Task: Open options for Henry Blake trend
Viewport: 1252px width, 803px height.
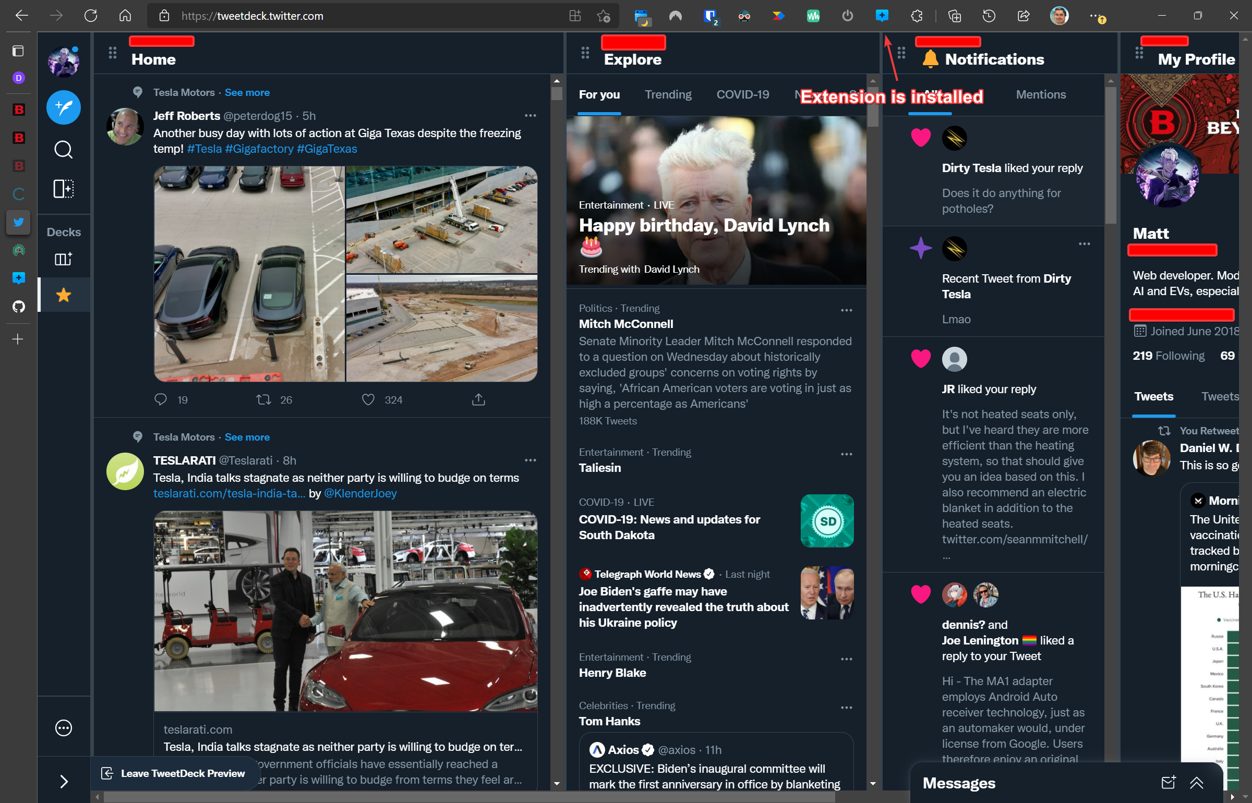Action: point(846,659)
